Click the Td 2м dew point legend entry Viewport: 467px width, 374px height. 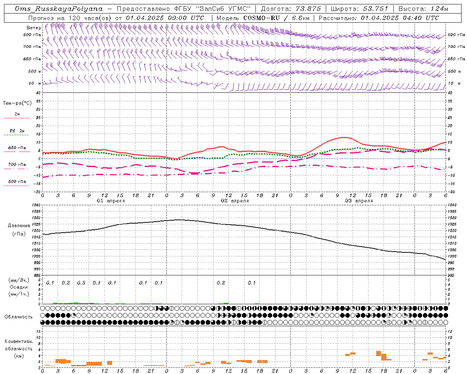(x=17, y=131)
